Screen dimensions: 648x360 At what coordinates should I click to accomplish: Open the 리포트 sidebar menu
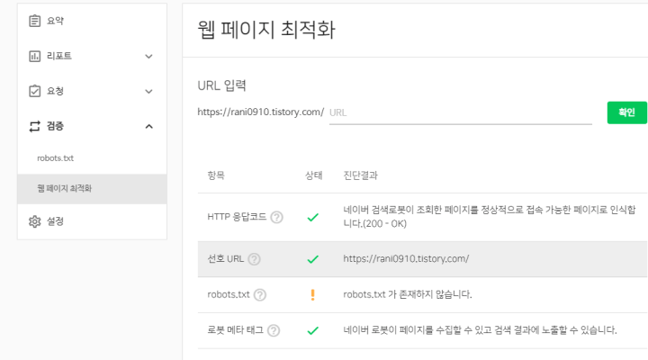59,56
